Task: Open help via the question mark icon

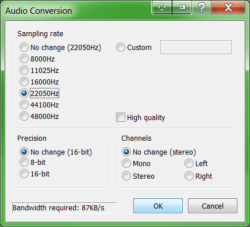Action: pyautogui.click(x=201, y=7)
